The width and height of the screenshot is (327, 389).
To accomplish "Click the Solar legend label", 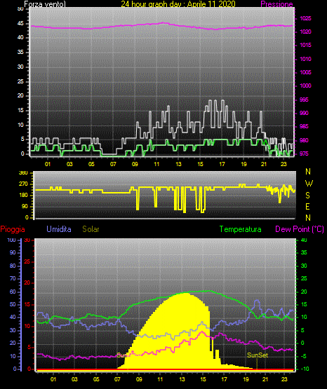I will [x=91, y=229].
